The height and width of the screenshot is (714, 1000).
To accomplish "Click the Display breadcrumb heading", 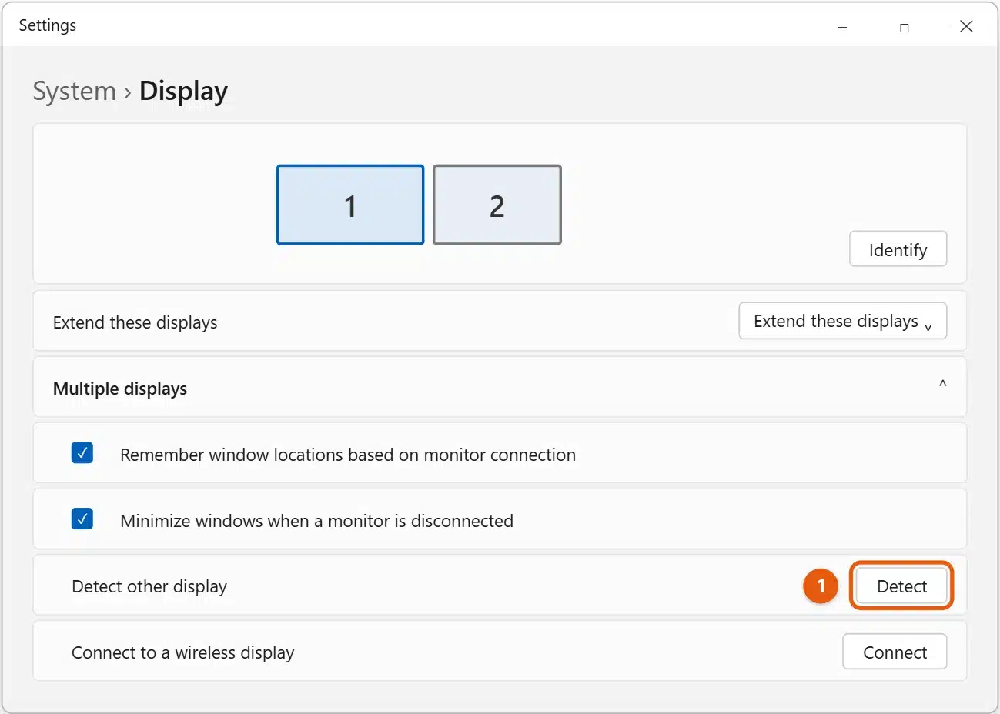I will coord(183,91).
